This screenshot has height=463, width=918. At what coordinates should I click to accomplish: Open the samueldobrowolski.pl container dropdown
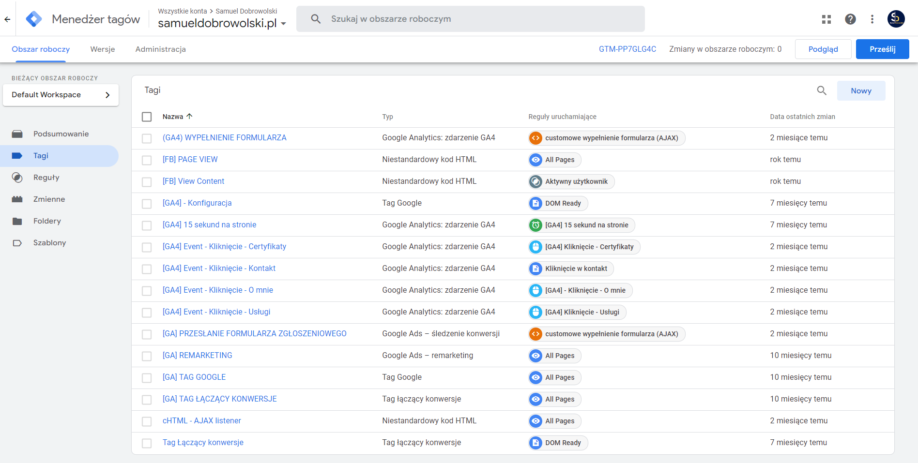(x=222, y=23)
